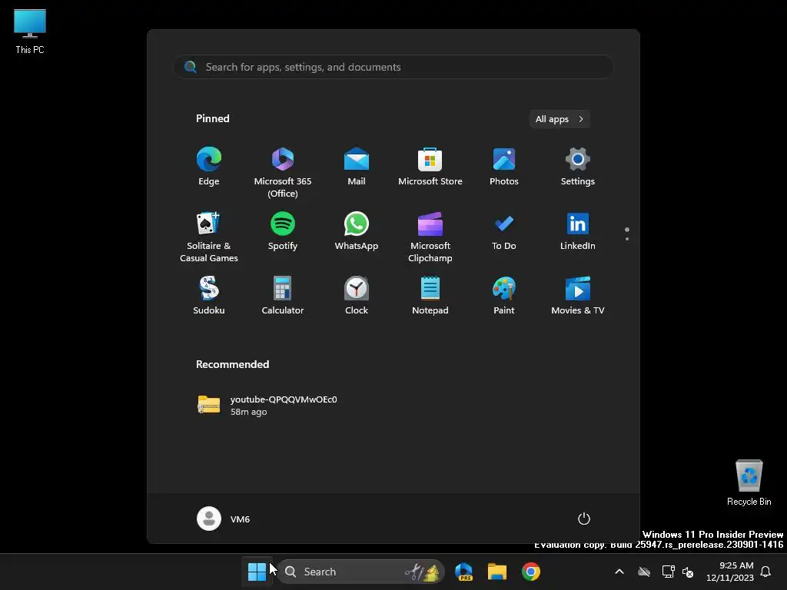Open the Mail app
Image resolution: width=787 pixels, height=590 pixels.
pyautogui.click(x=357, y=167)
